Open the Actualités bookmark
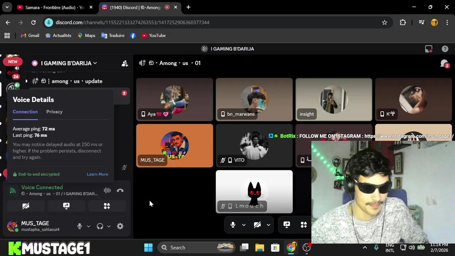455x256 pixels. 58,36
